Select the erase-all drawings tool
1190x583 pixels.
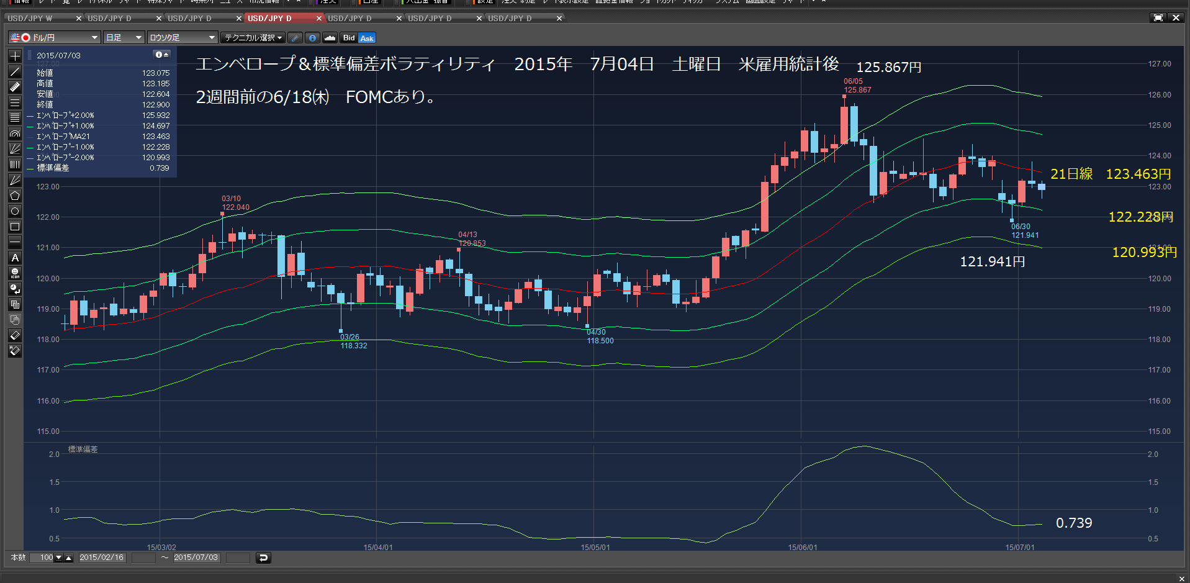[15, 351]
